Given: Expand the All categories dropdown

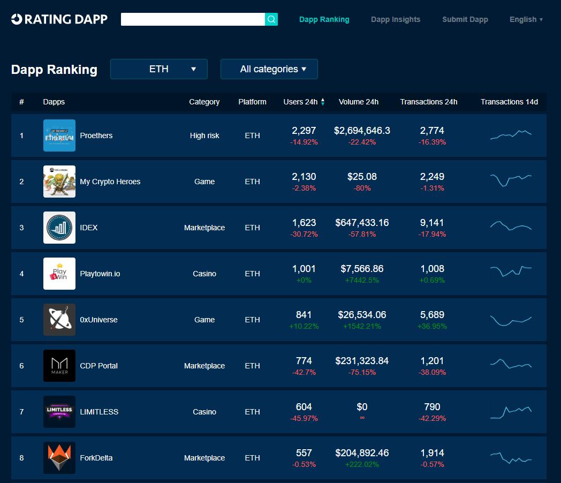Looking at the screenshot, I should [x=269, y=69].
